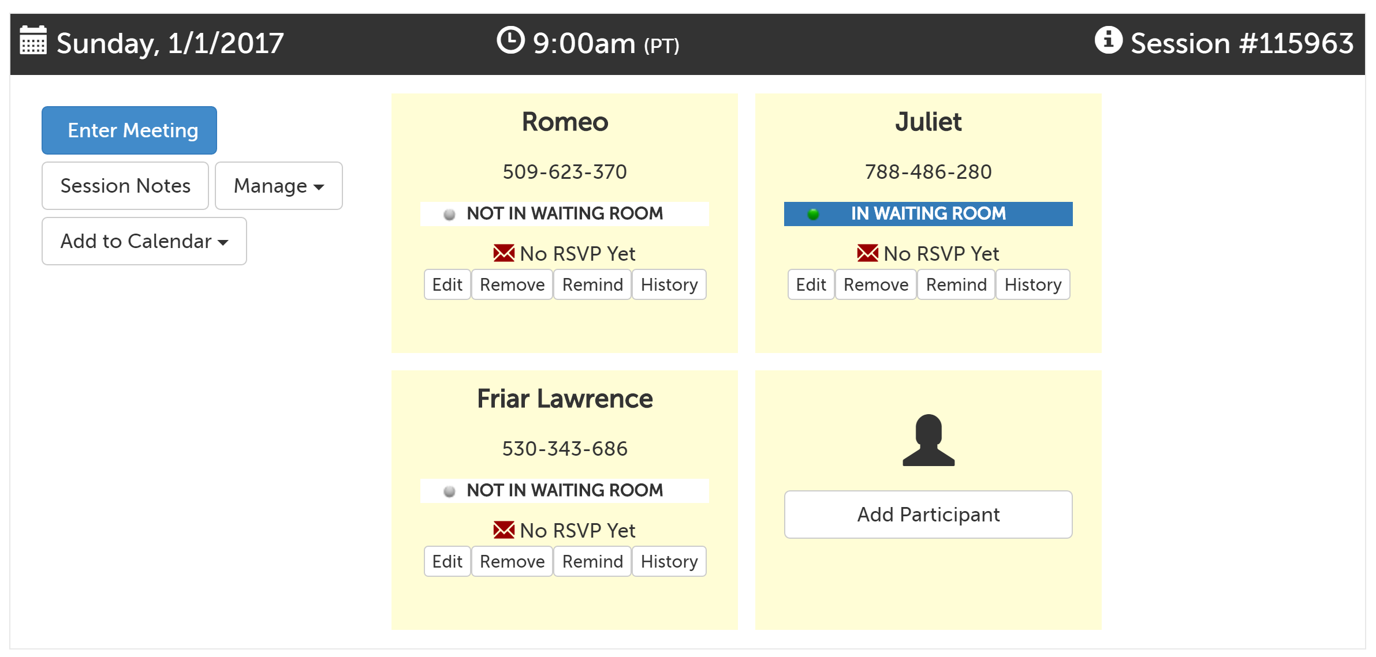The width and height of the screenshot is (1376, 657).
Task: Open the Manage dropdown menu
Action: [278, 186]
